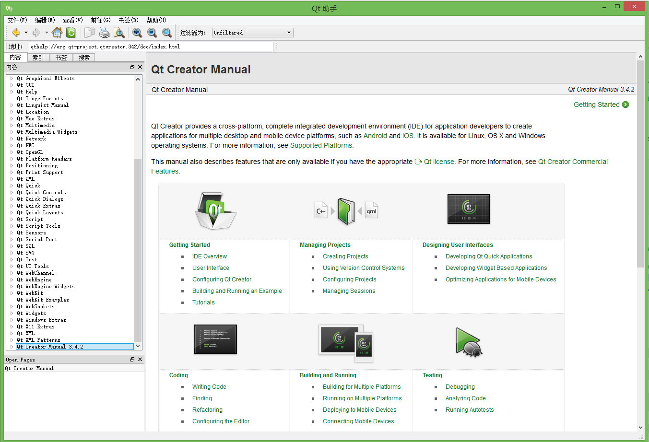Click the Managing Projects C++/qml image
This screenshot has width=649, height=442.
[x=346, y=211]
